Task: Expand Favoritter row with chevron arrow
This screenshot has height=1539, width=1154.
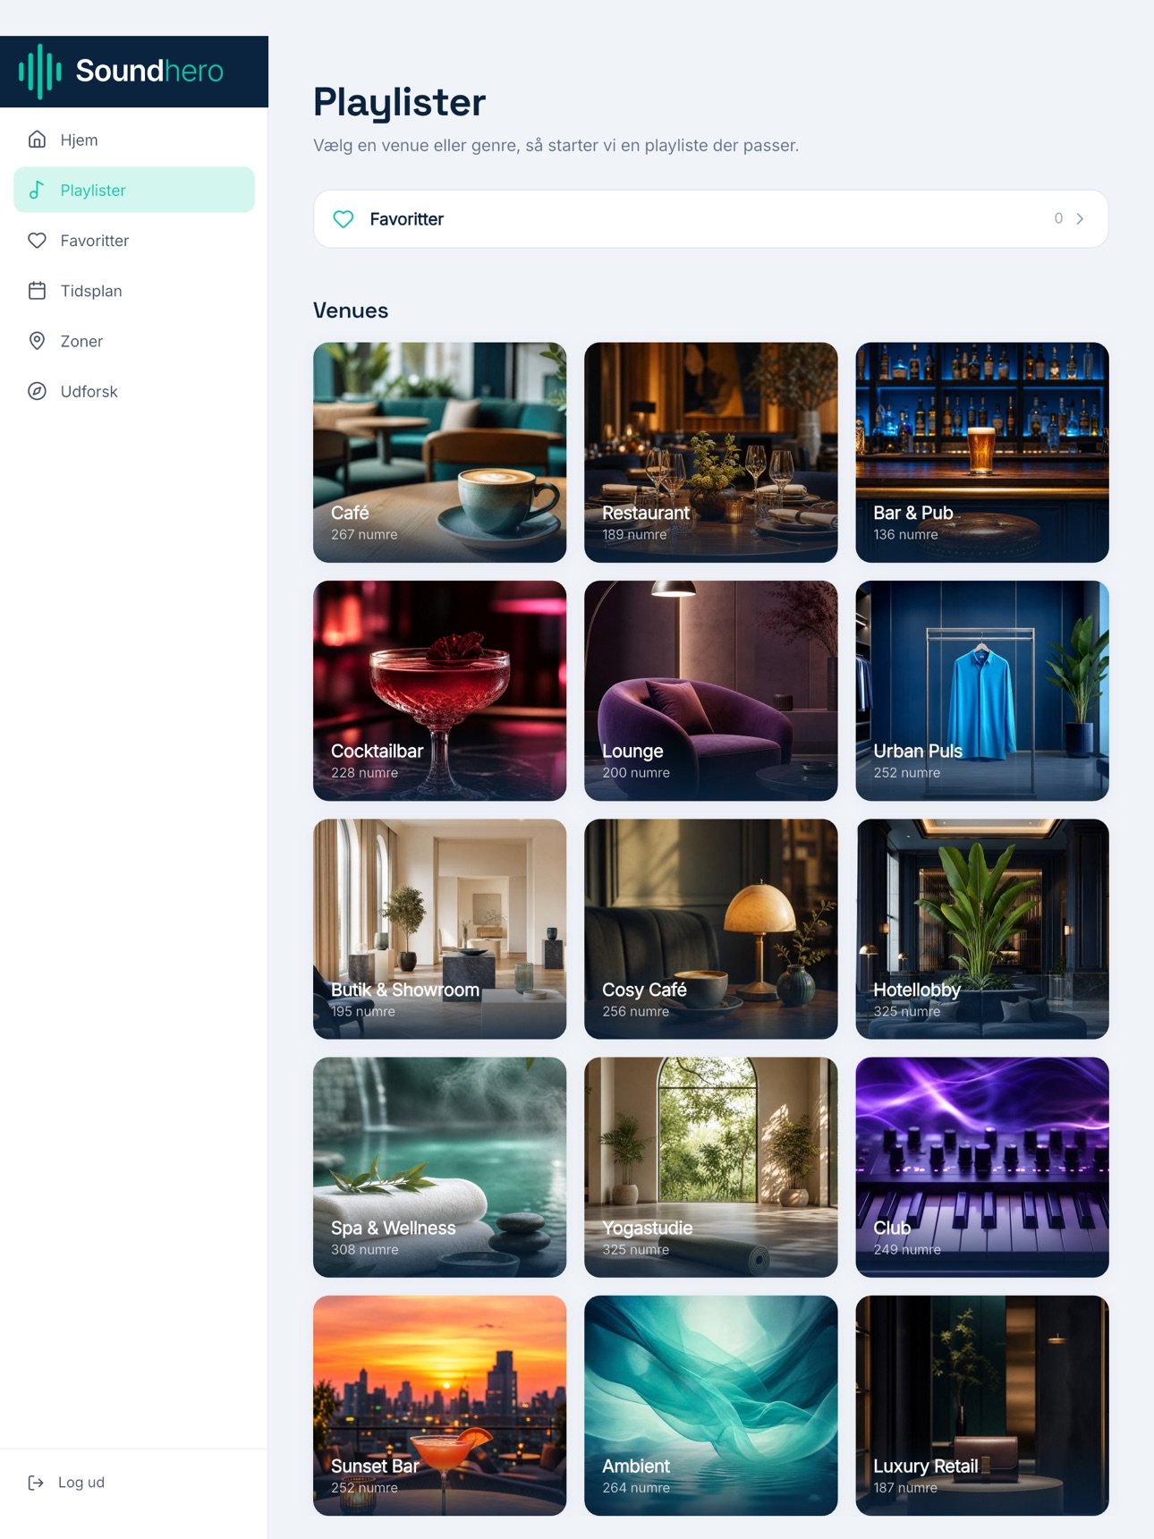Action: tap(1081, 218)
